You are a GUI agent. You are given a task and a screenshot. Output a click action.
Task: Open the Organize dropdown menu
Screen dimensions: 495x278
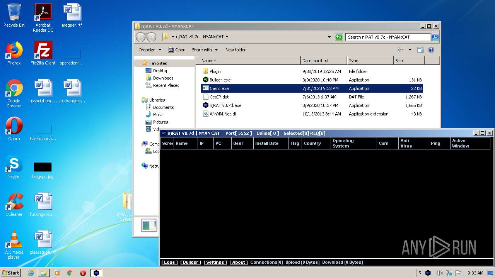click(150, 50)
